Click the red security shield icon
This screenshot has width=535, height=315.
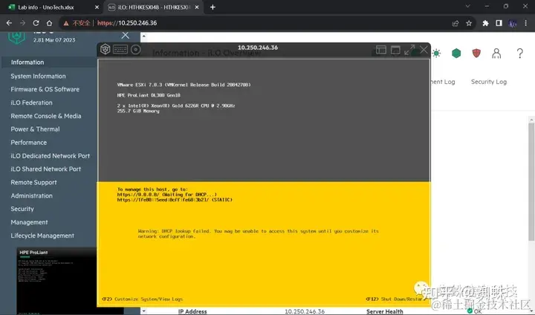point(476,53)
